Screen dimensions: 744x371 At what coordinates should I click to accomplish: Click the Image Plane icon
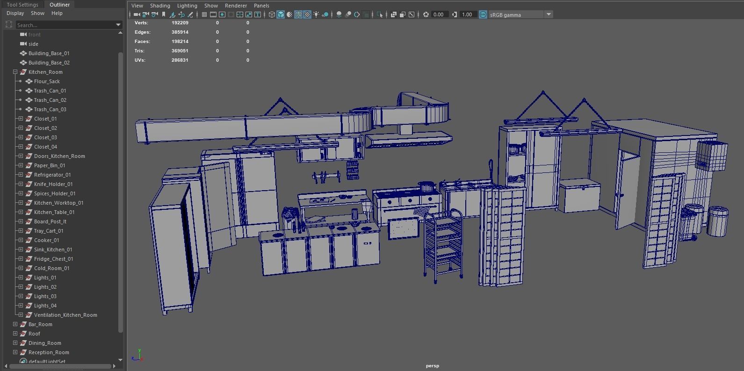(172, 14)
